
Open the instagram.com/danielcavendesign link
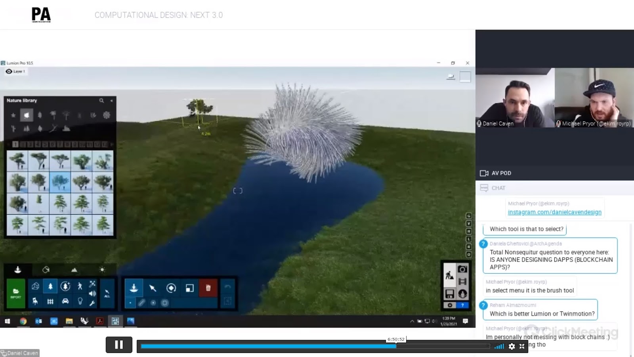point(555,212)
